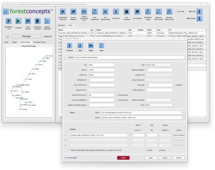Toggle the Covered checkbox next to Area
The image size is (215, 170).
pos(175,85)
